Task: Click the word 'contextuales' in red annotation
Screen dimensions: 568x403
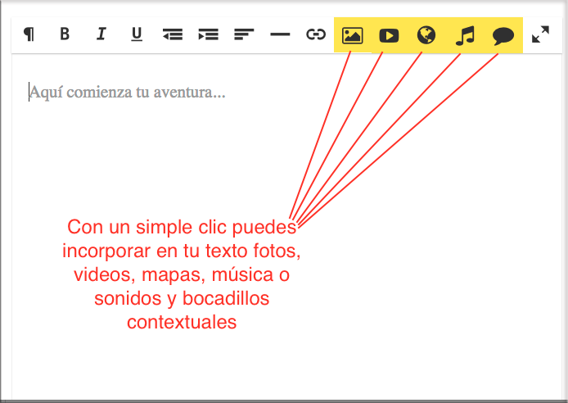Action: click(182, 322)
